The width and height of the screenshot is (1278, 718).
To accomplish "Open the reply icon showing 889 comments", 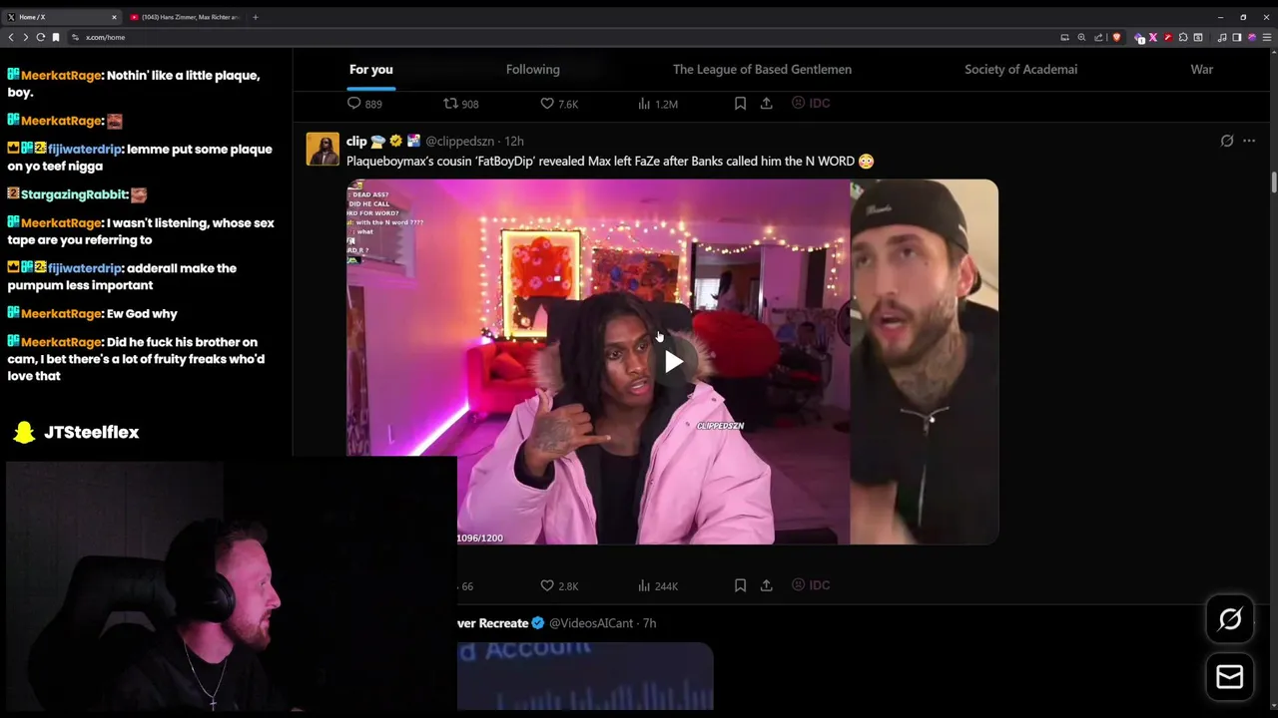I will pos(364,104).
